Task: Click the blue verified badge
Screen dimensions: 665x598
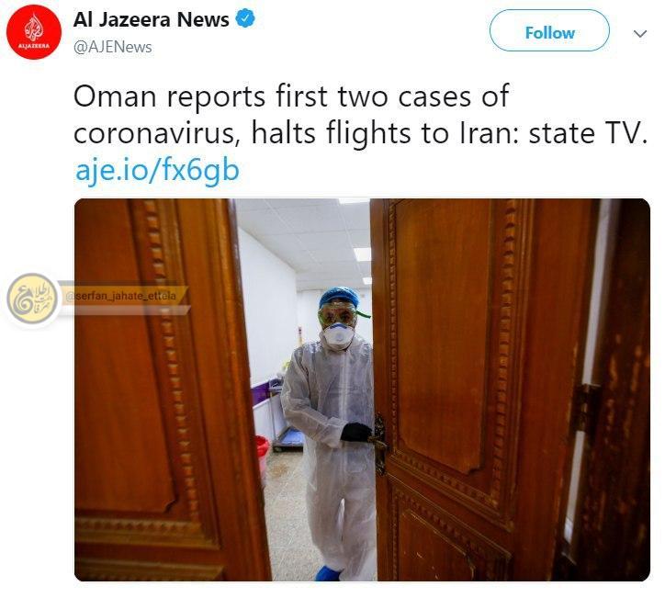Action: tap(245, 18)
